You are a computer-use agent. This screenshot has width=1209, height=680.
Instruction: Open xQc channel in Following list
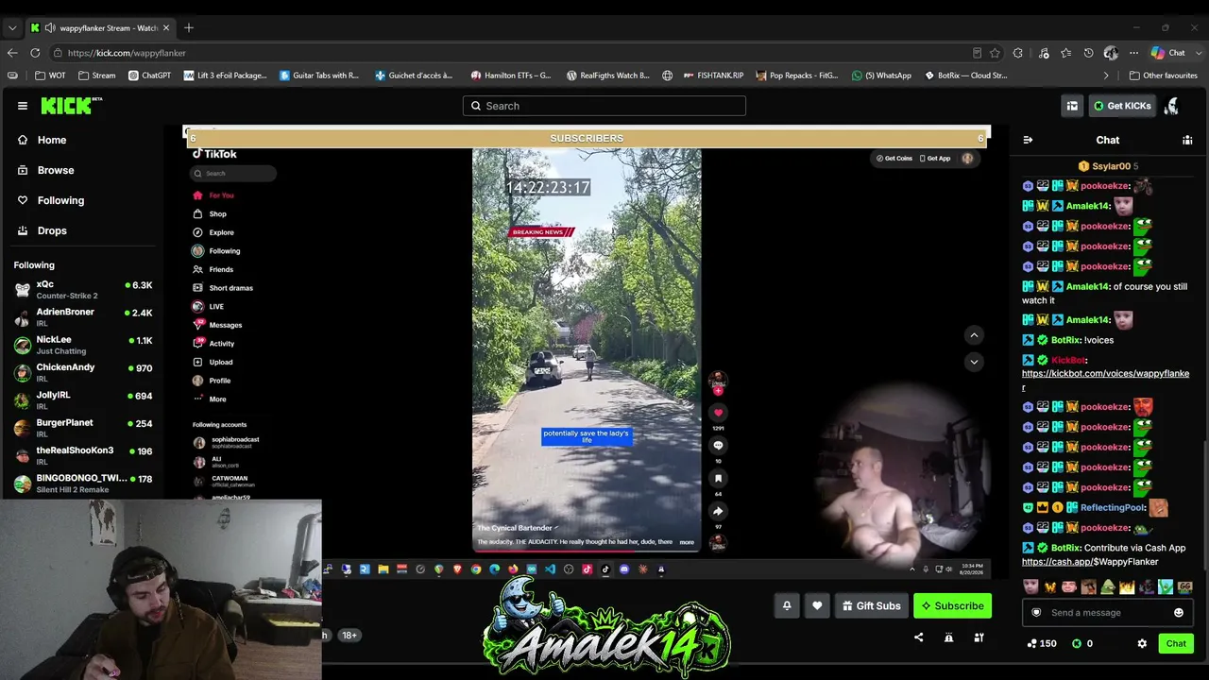[x=83, y=289]
